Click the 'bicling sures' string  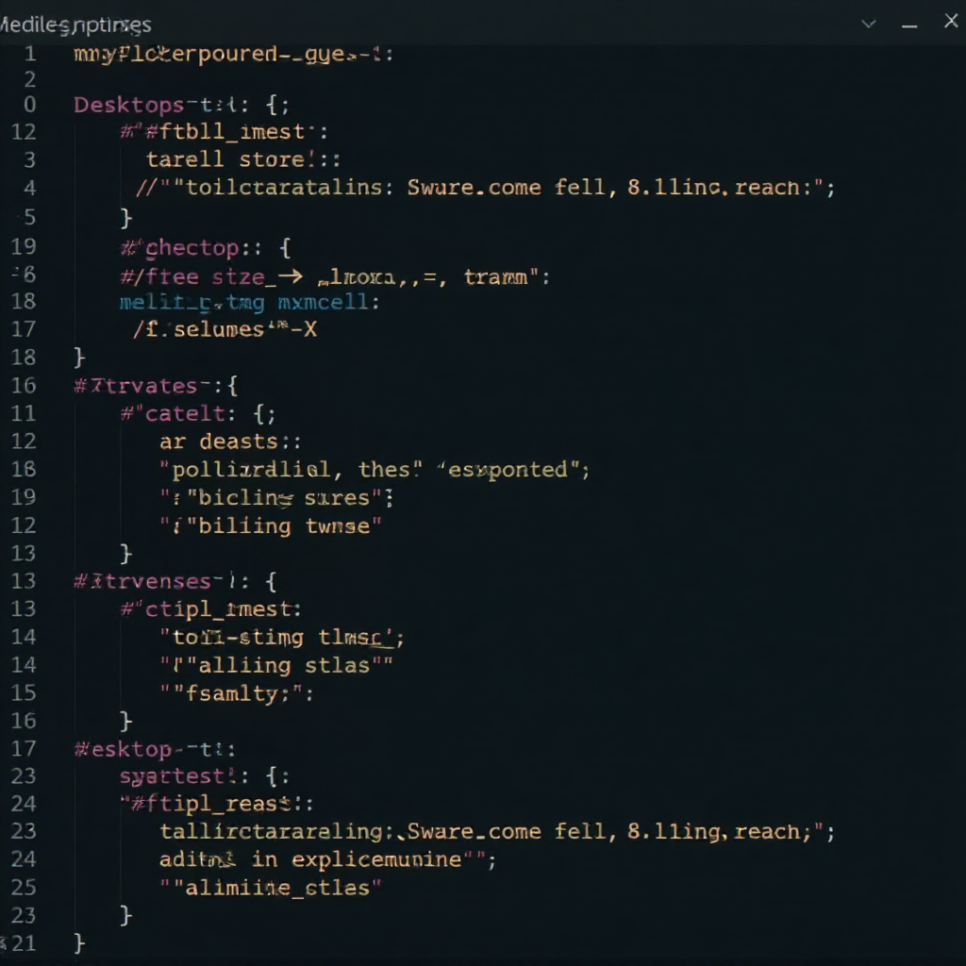point(276,498)
